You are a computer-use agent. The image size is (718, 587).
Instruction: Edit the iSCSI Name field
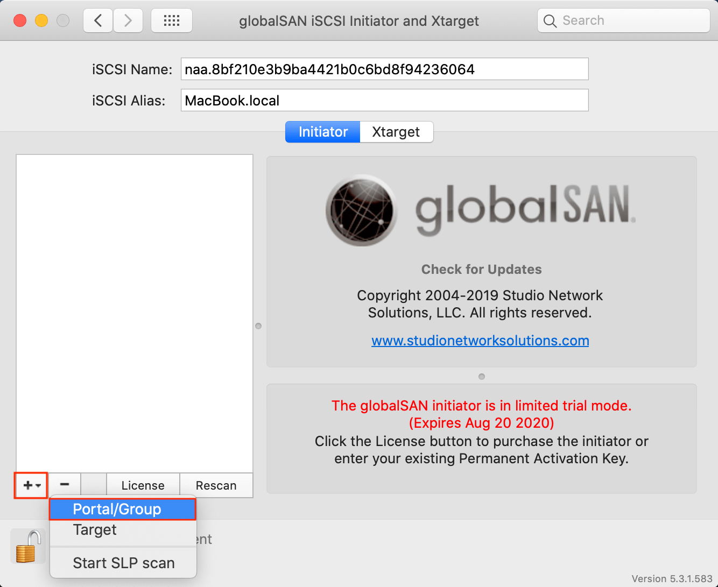point(384,69)
